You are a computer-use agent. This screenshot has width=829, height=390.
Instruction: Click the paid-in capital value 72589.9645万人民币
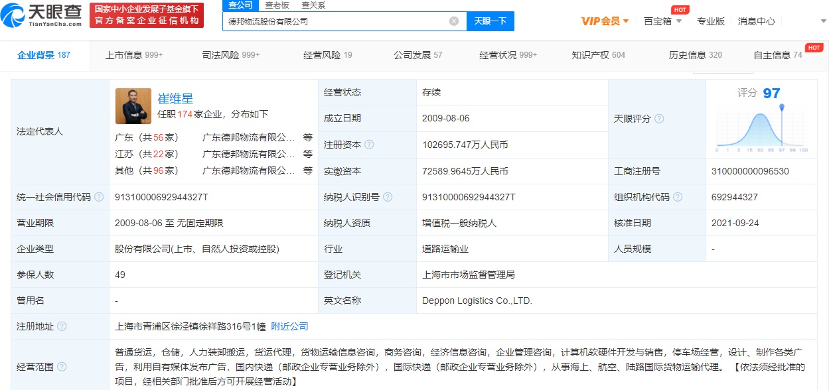coord(465,171)
